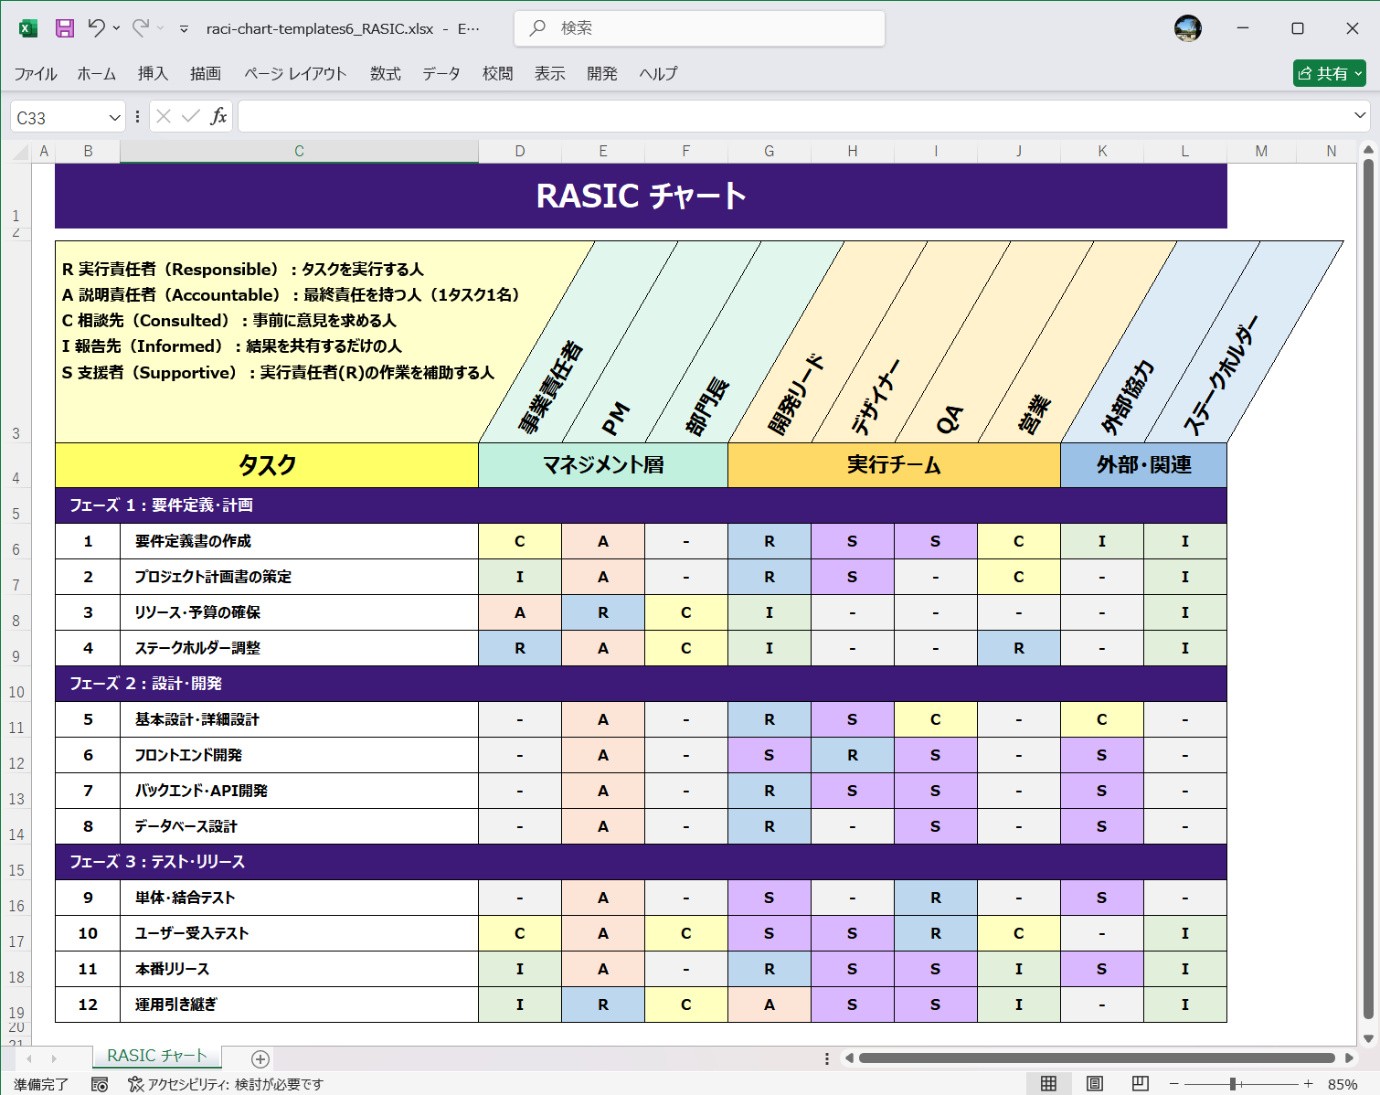The width and height of the screenshot is (1380, 1095).
Task: Switch to Page Layout view icon
Action: click(1094, 1083)
